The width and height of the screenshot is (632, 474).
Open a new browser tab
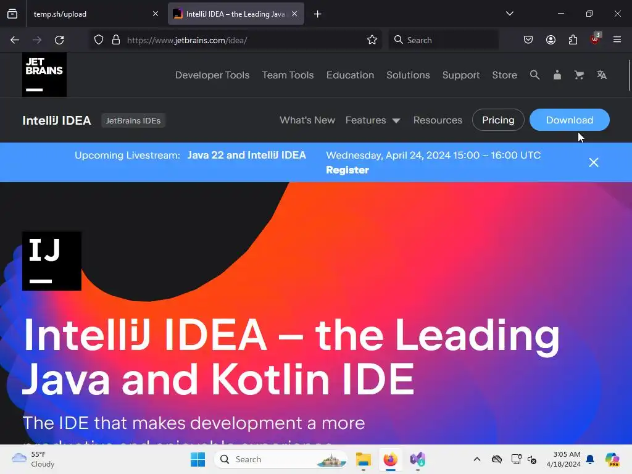pos(318,14)
